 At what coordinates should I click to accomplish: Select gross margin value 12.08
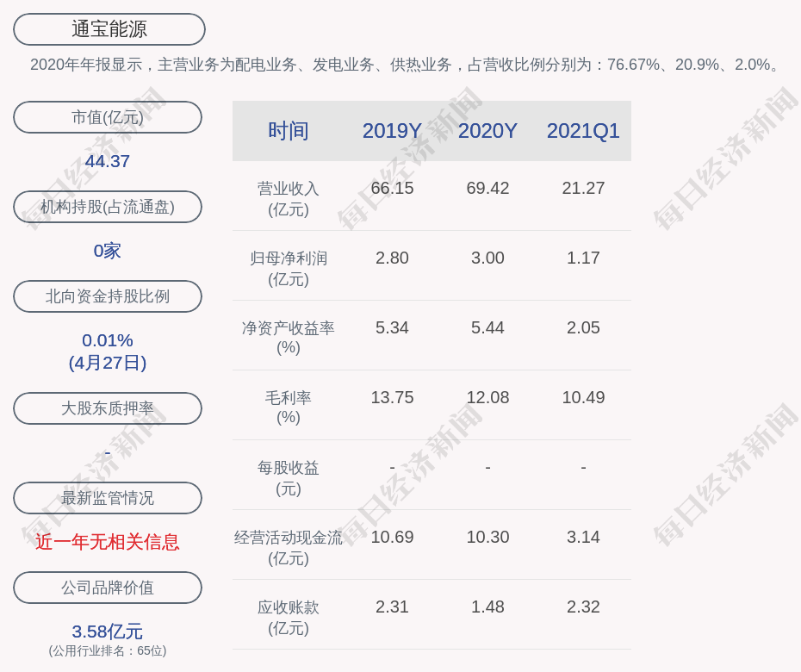coord(487,397)
